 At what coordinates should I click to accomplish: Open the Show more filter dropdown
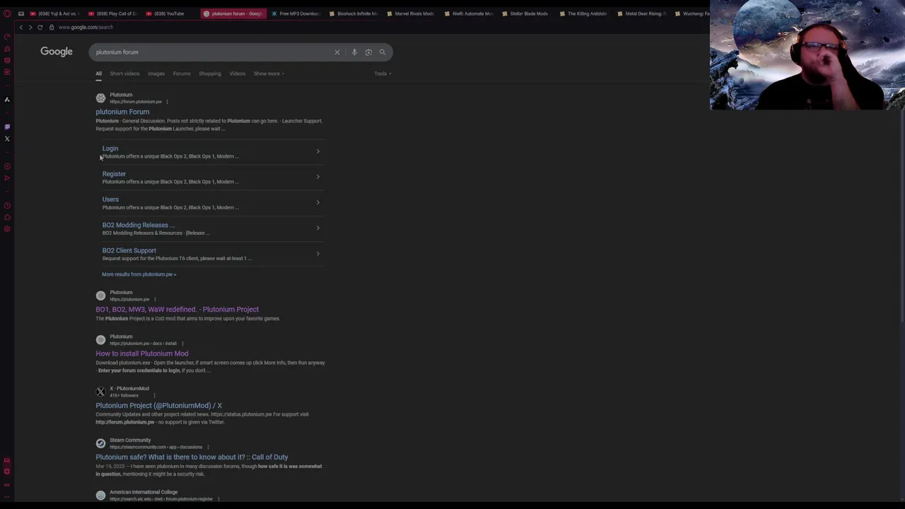[x=269, y=74]
